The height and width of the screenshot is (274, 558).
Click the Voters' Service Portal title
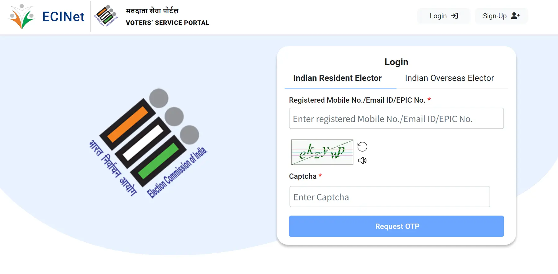click(167, 23)
